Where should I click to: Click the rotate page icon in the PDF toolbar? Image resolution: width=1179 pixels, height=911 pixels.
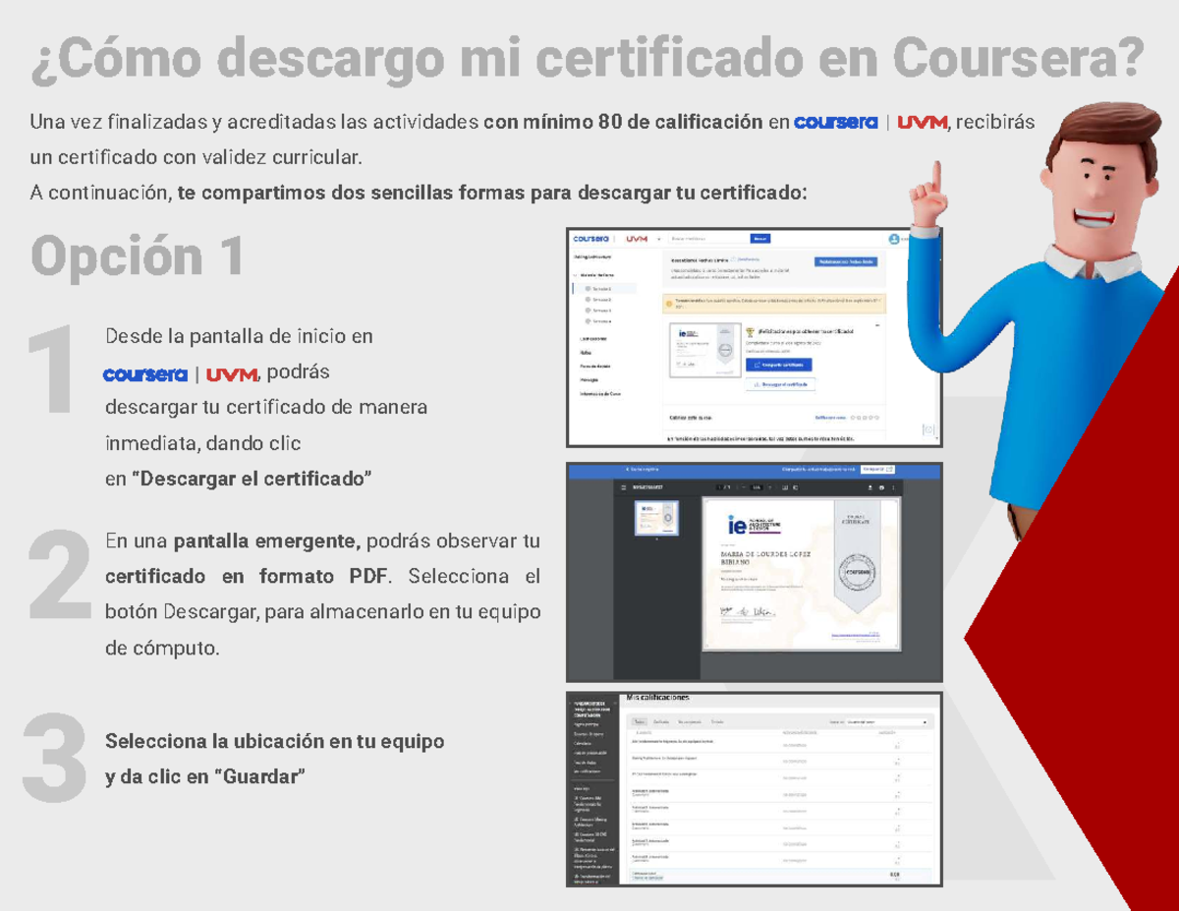pyautogui.click(x=795, y=487)
